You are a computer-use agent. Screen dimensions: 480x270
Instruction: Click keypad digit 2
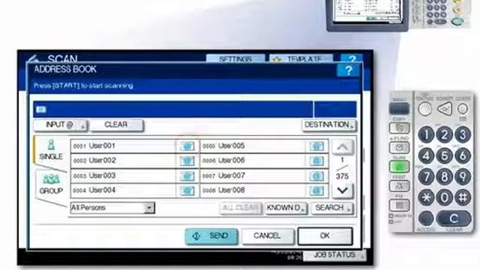coord(444,135)
